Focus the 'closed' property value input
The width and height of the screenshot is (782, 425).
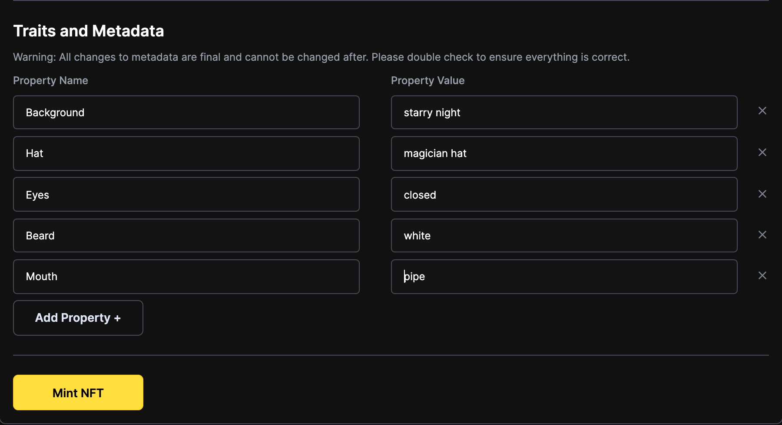point(564,194)
